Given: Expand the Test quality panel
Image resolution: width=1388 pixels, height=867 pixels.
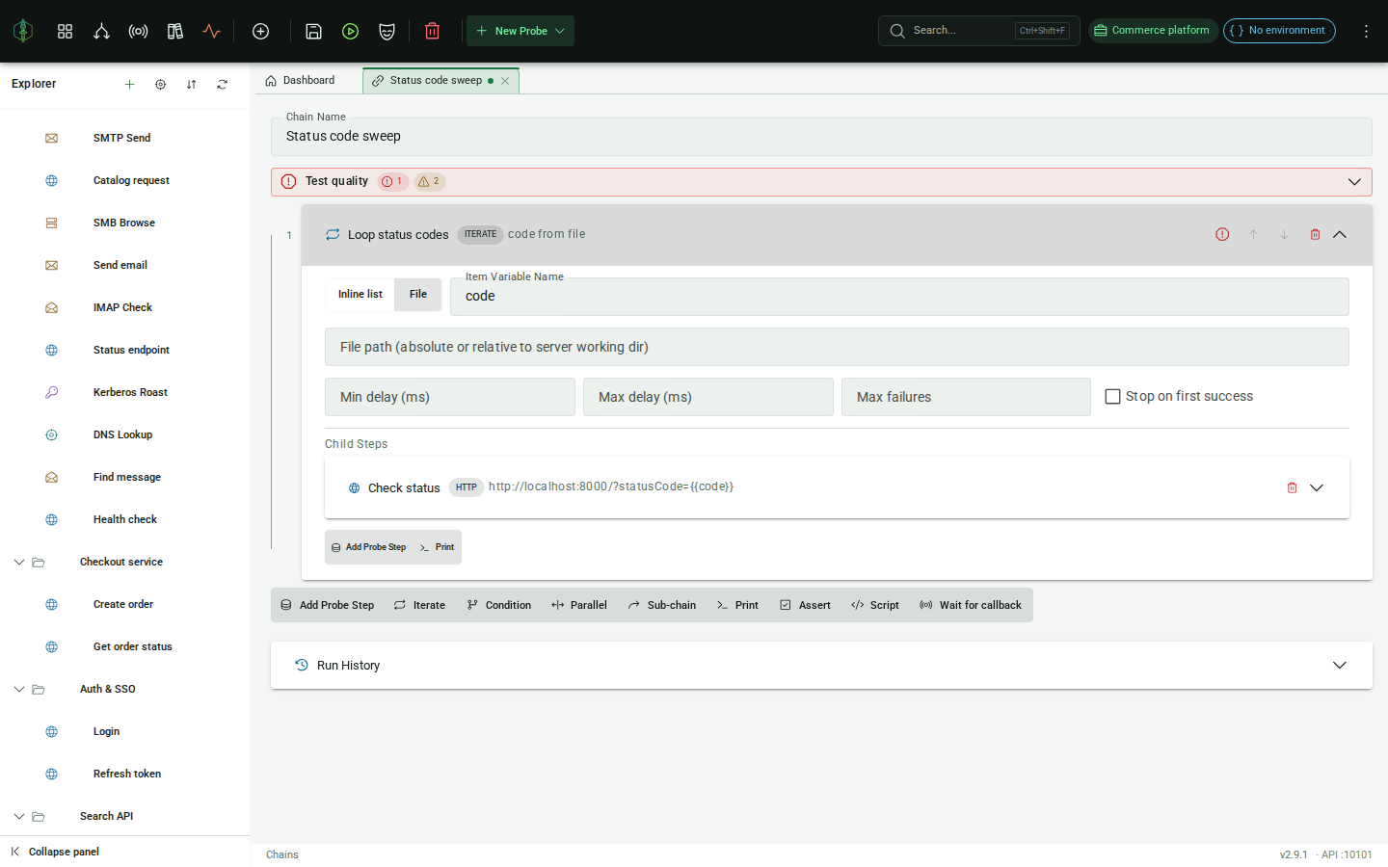Looking at the screenshot, I should 1354,181.
